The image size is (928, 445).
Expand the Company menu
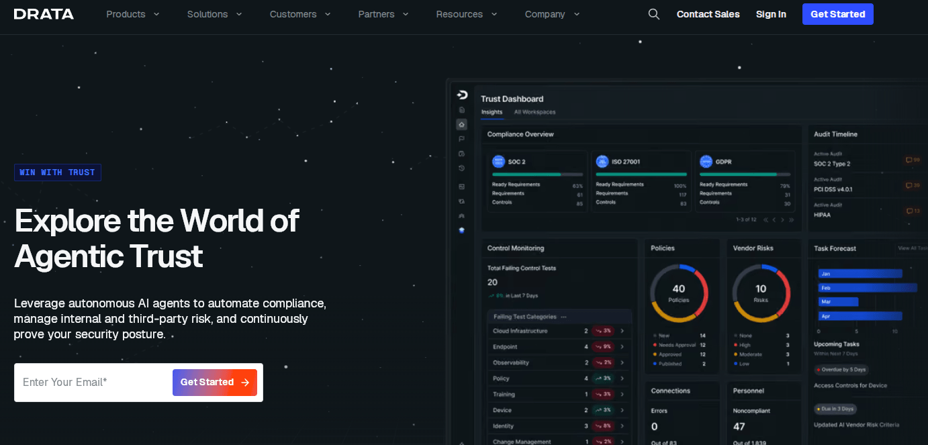pos(553,14)
